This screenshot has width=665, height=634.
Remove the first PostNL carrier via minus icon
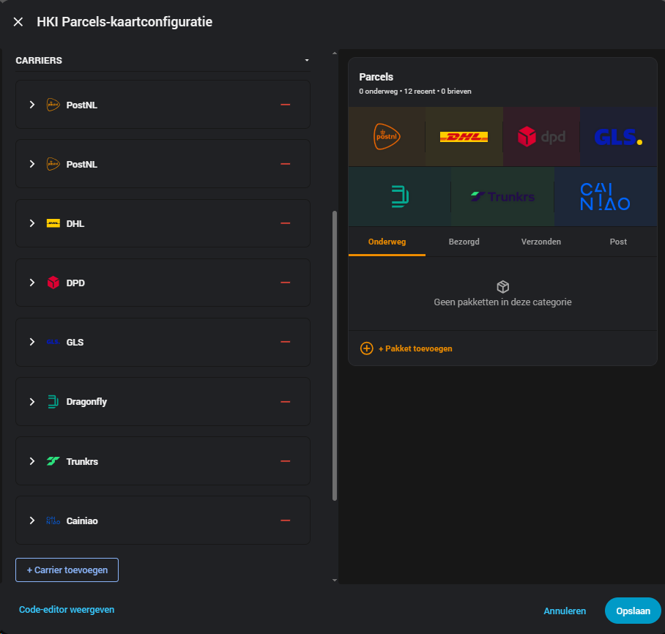pyautogui.click(x=286, y=105)
